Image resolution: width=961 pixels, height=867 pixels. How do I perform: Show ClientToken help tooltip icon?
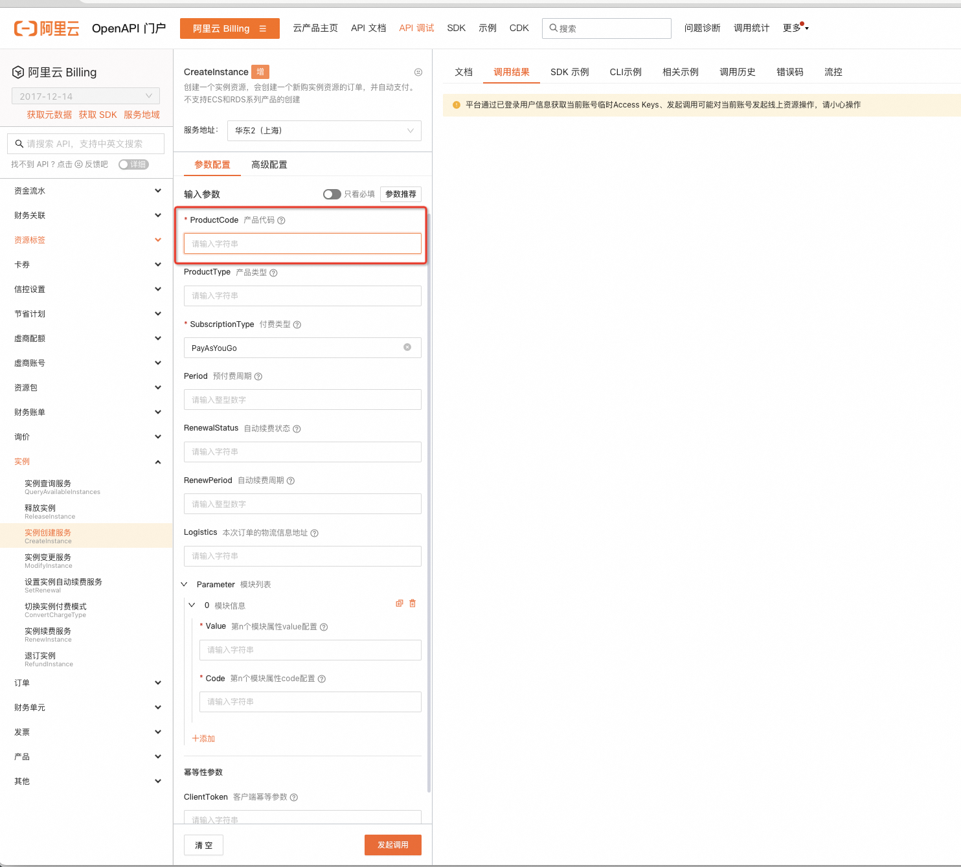tap(294, 797)
